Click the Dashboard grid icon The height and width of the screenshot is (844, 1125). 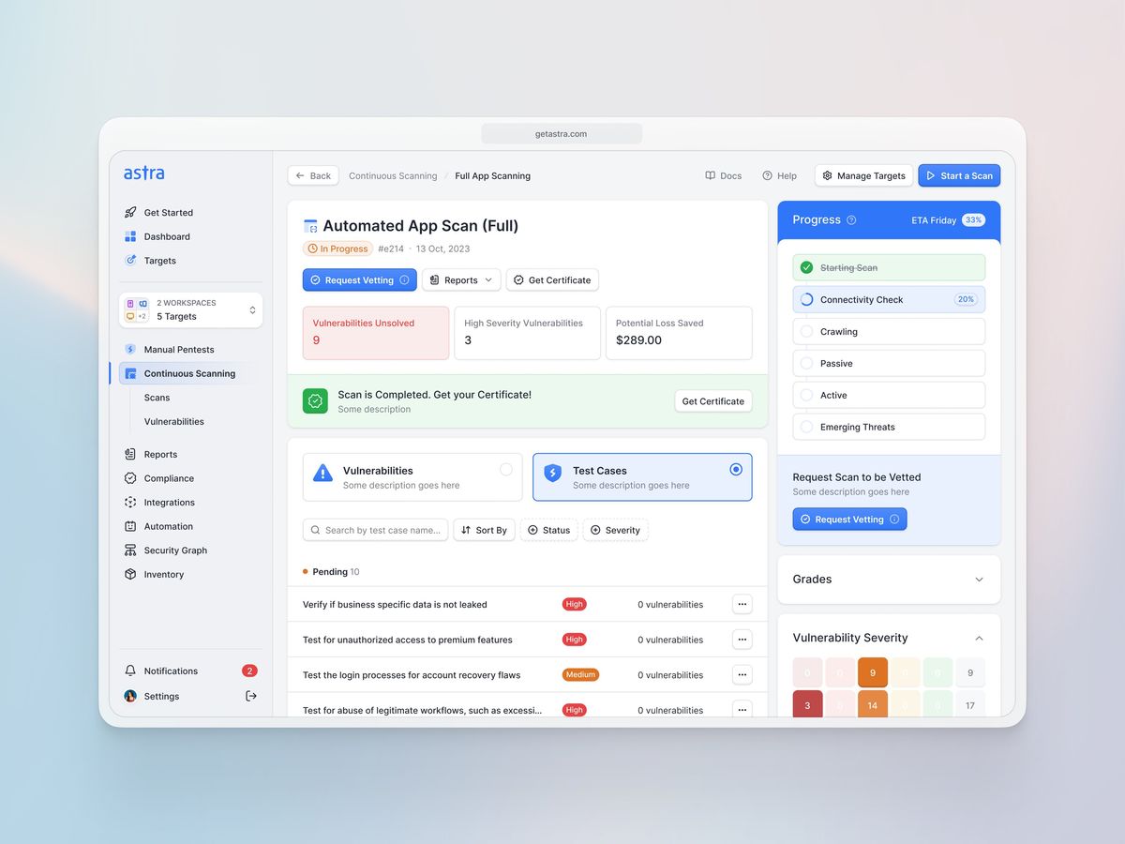pos(130,236)
